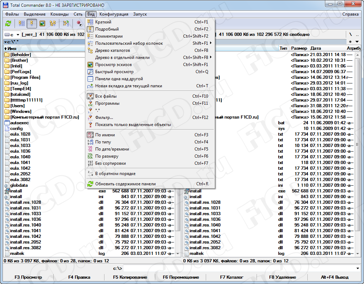Click the F3 Просмотр button
The image size is (364, 284).
click(x=28, y=277)
